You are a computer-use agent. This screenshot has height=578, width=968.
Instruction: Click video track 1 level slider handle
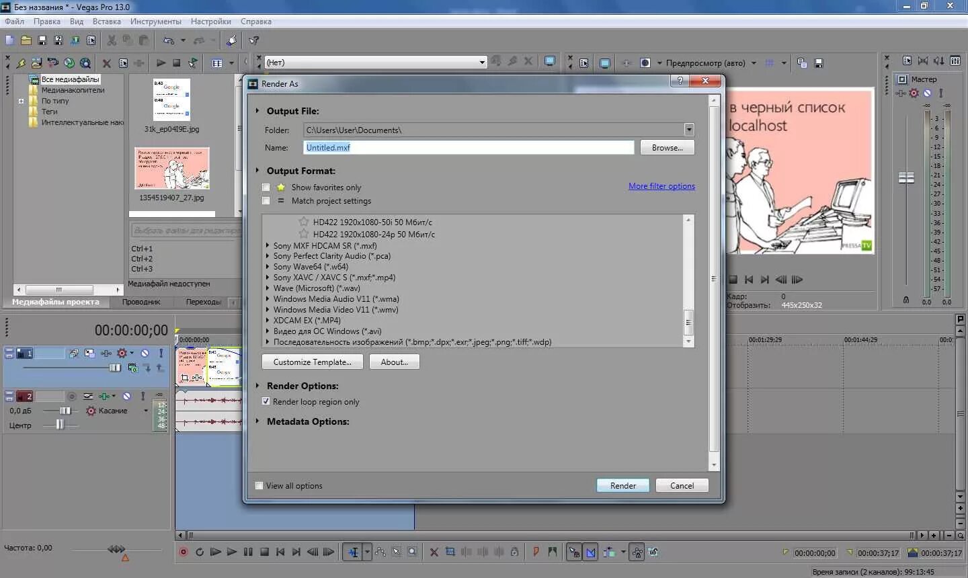click(115, 368)
